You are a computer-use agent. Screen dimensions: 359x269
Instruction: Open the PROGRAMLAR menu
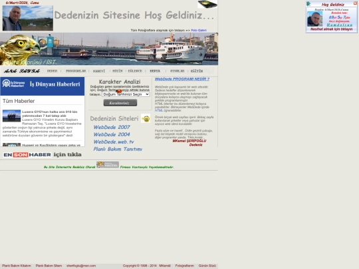click(x=76, y=71)
